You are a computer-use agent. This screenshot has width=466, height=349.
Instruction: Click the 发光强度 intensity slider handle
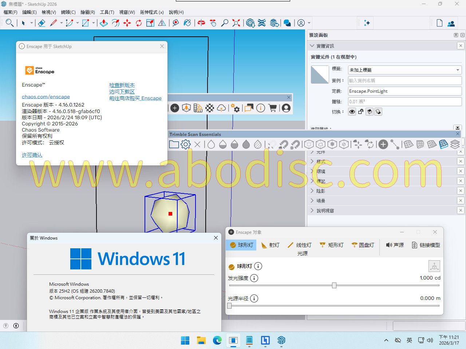334,285
